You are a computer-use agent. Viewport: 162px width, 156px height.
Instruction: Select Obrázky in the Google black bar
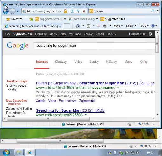(41, 34)
